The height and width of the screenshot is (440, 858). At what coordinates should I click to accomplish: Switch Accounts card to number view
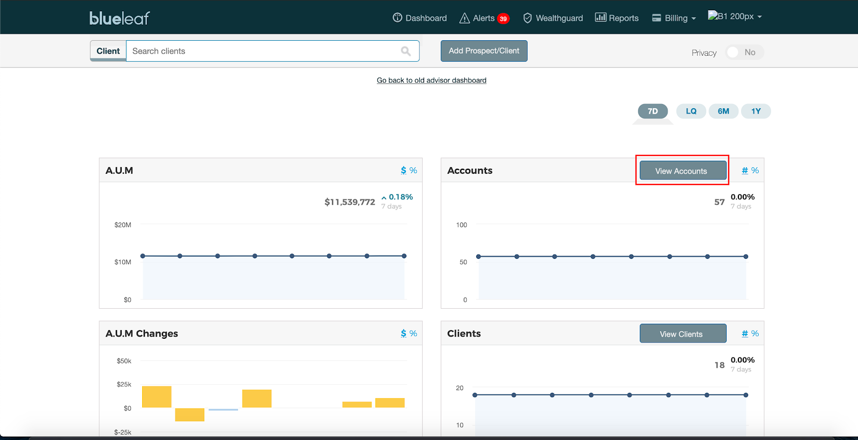(x=745, y=170)
